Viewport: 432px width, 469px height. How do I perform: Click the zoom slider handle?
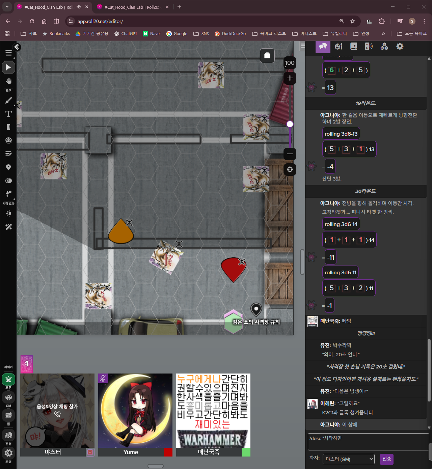tap(290, 124)
